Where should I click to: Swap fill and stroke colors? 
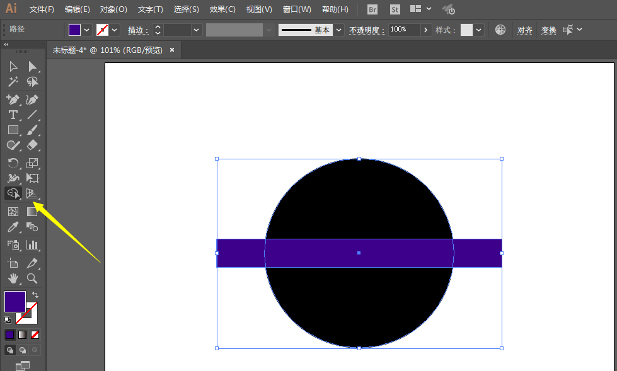35,295
